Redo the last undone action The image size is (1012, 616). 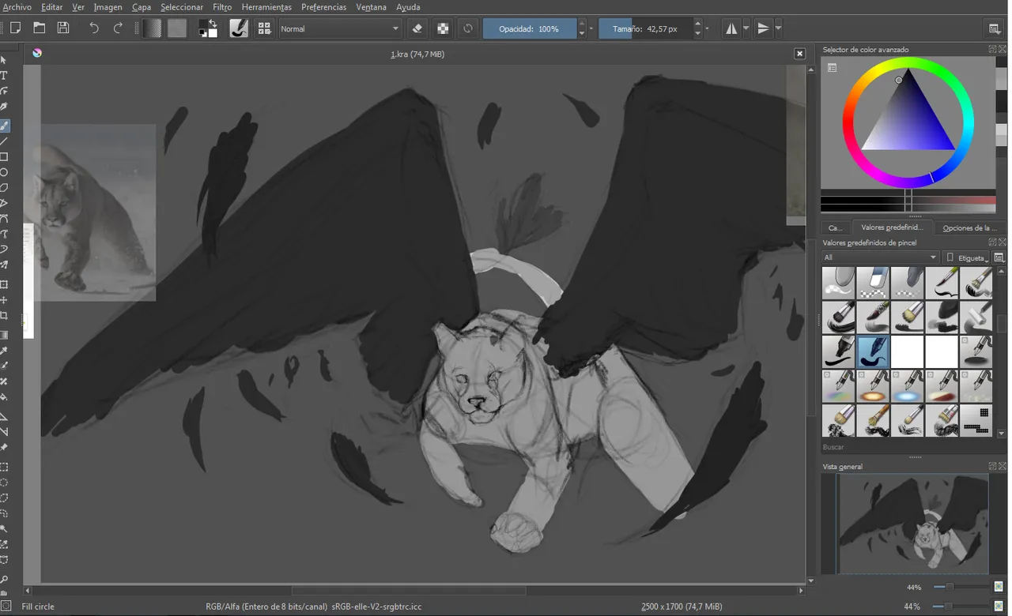pos(118,28)
